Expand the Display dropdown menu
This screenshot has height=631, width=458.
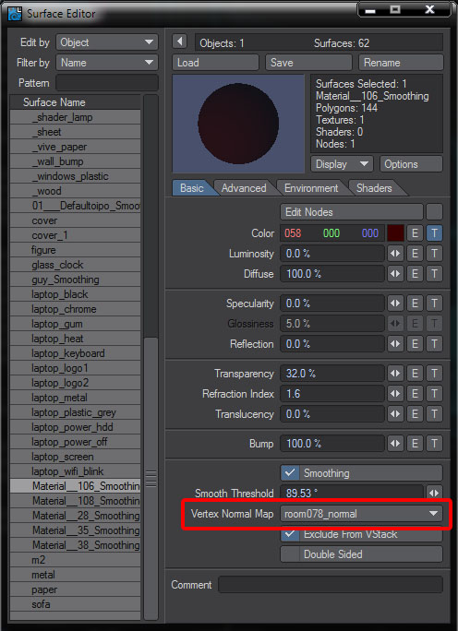(342, 164)
